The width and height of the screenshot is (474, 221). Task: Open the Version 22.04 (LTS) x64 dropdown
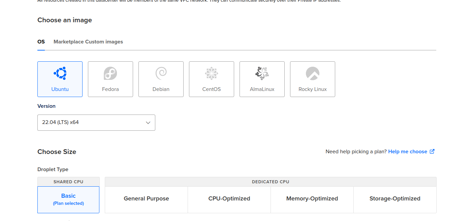point(96,123)
